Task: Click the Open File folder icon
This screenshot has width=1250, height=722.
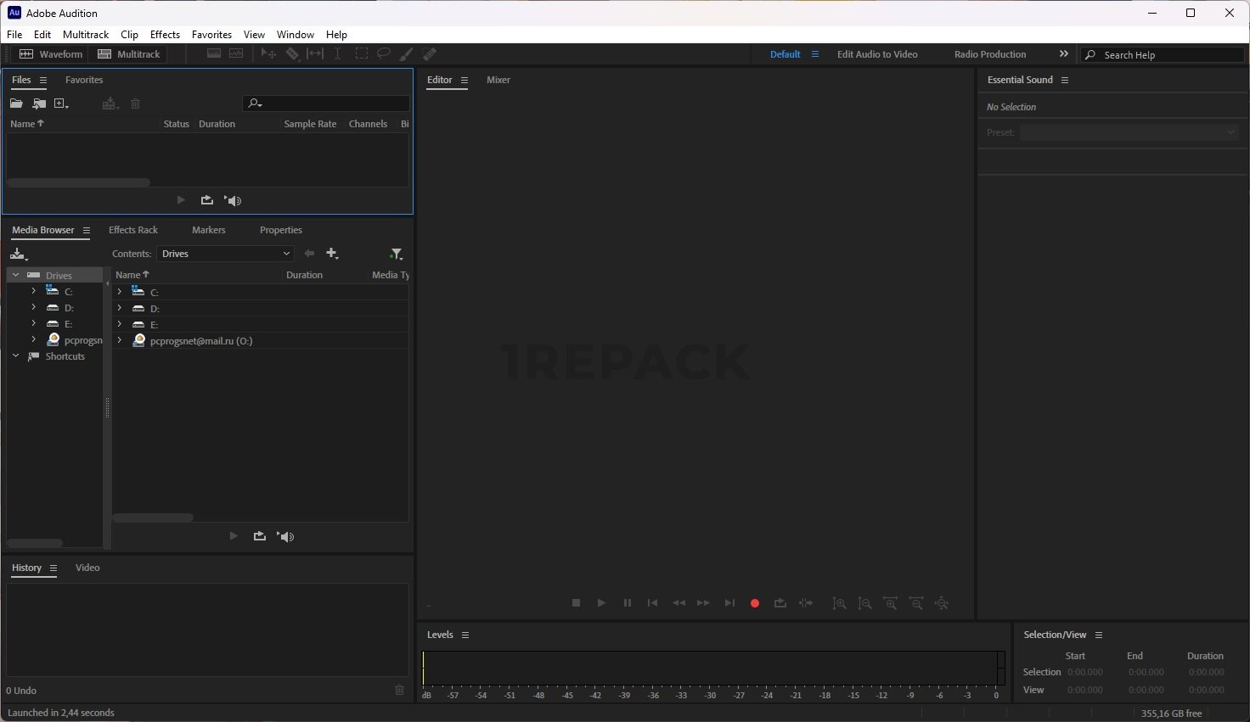Action: pos(16,104)
